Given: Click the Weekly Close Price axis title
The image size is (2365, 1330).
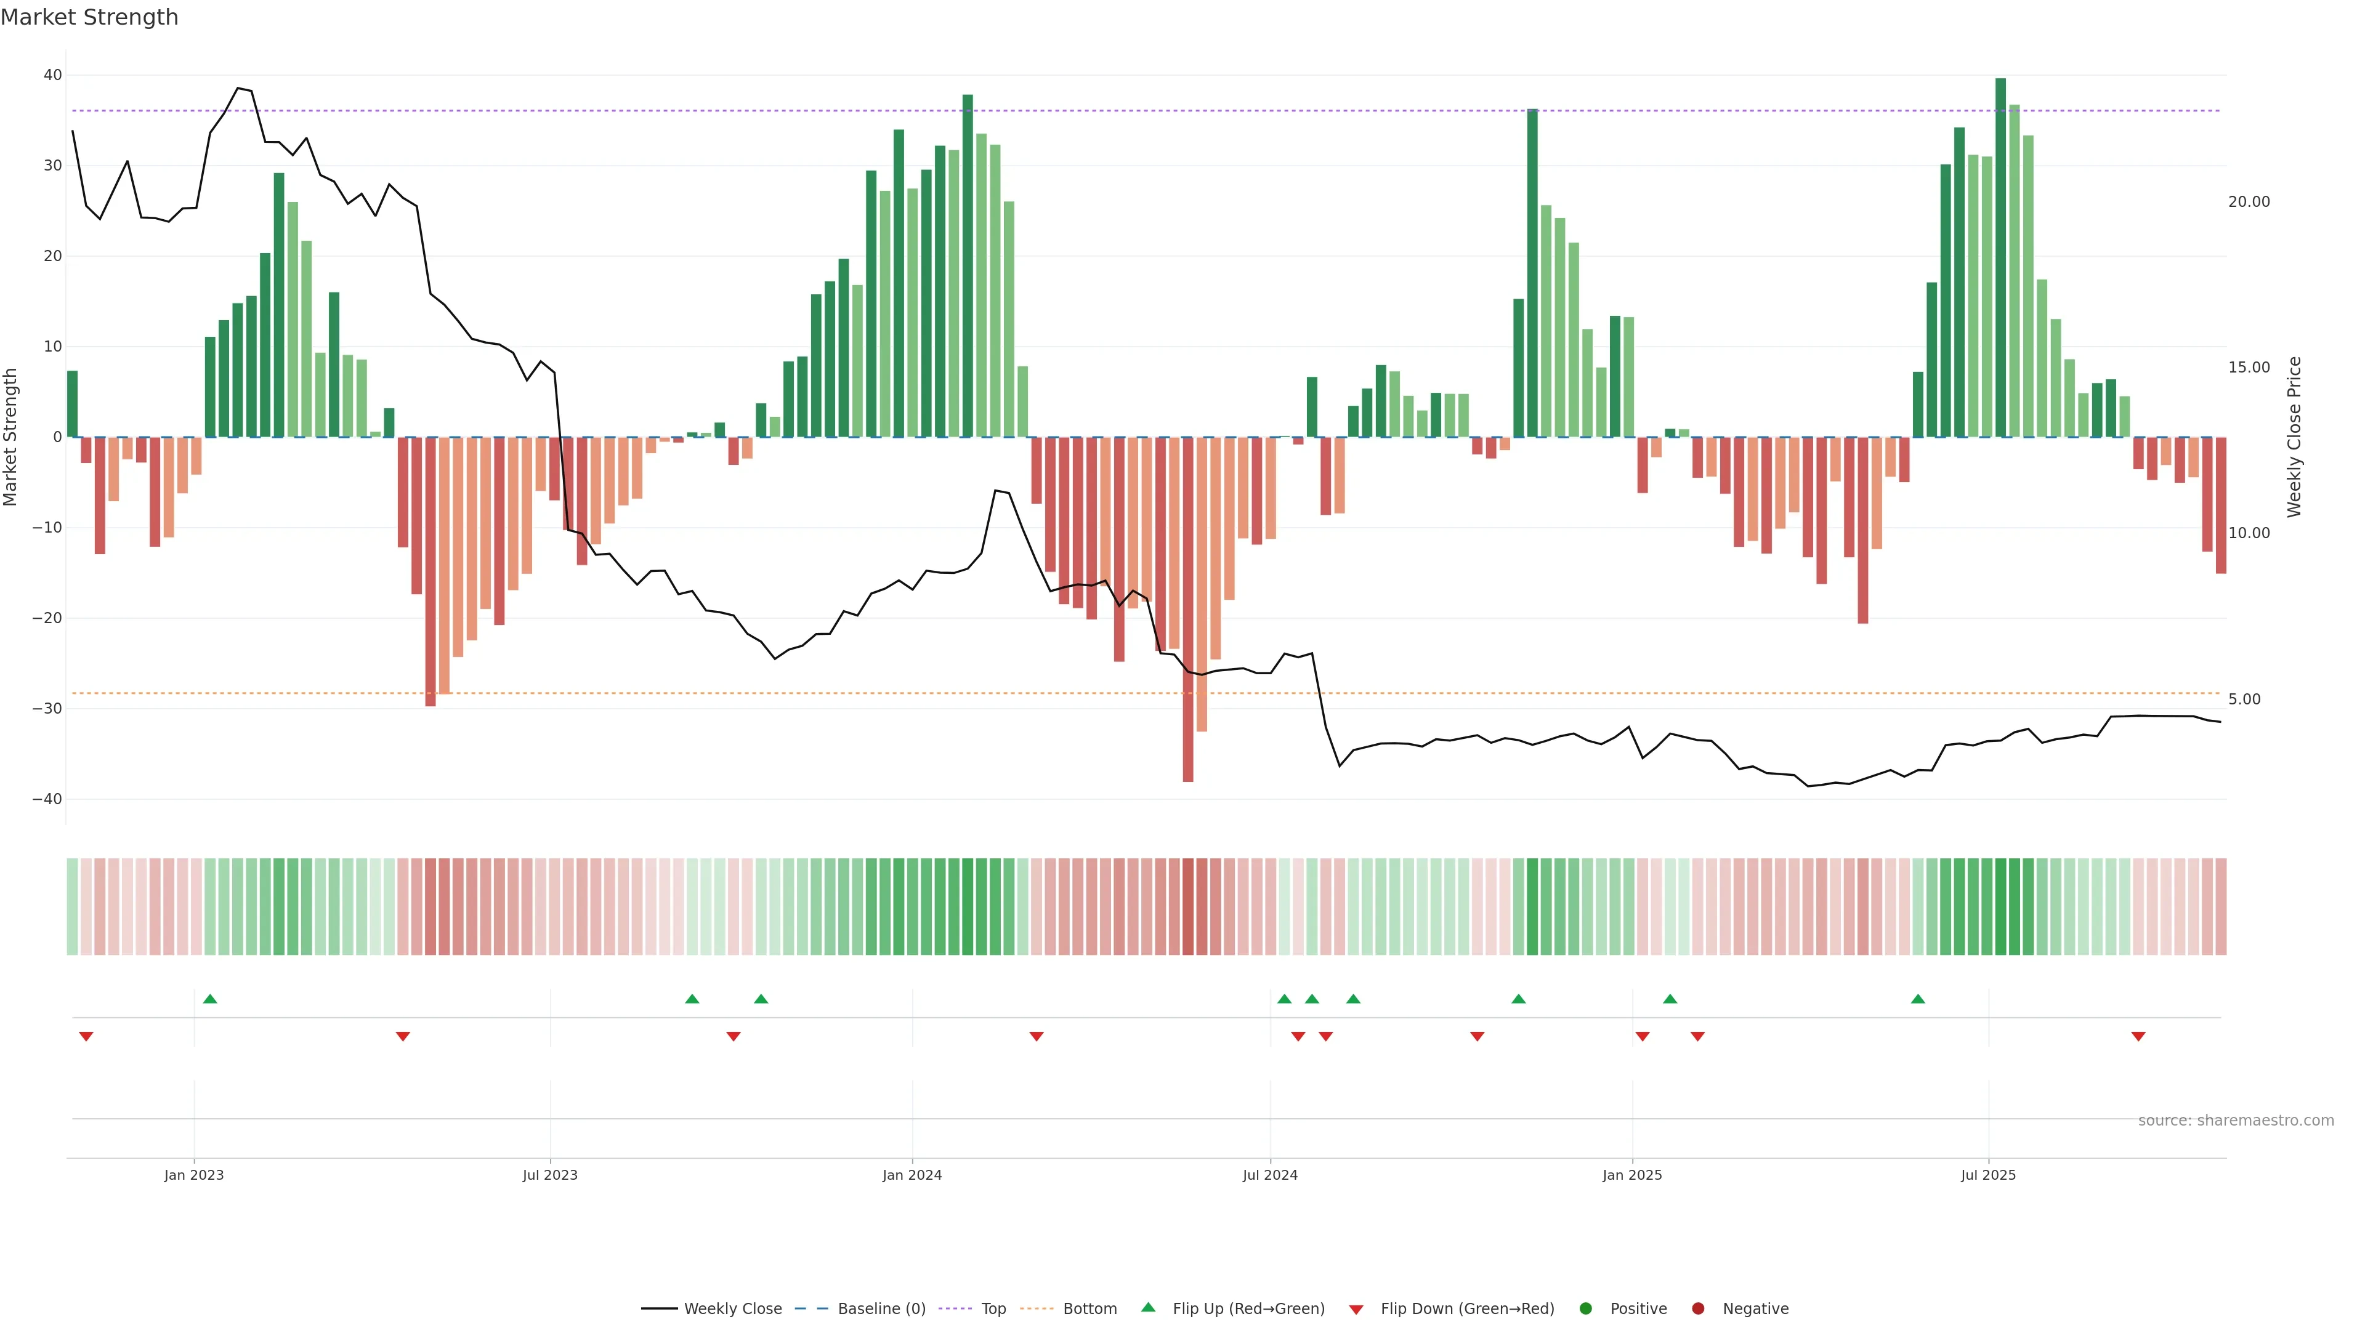Looking at the screenshot, I should (2294, 437).
